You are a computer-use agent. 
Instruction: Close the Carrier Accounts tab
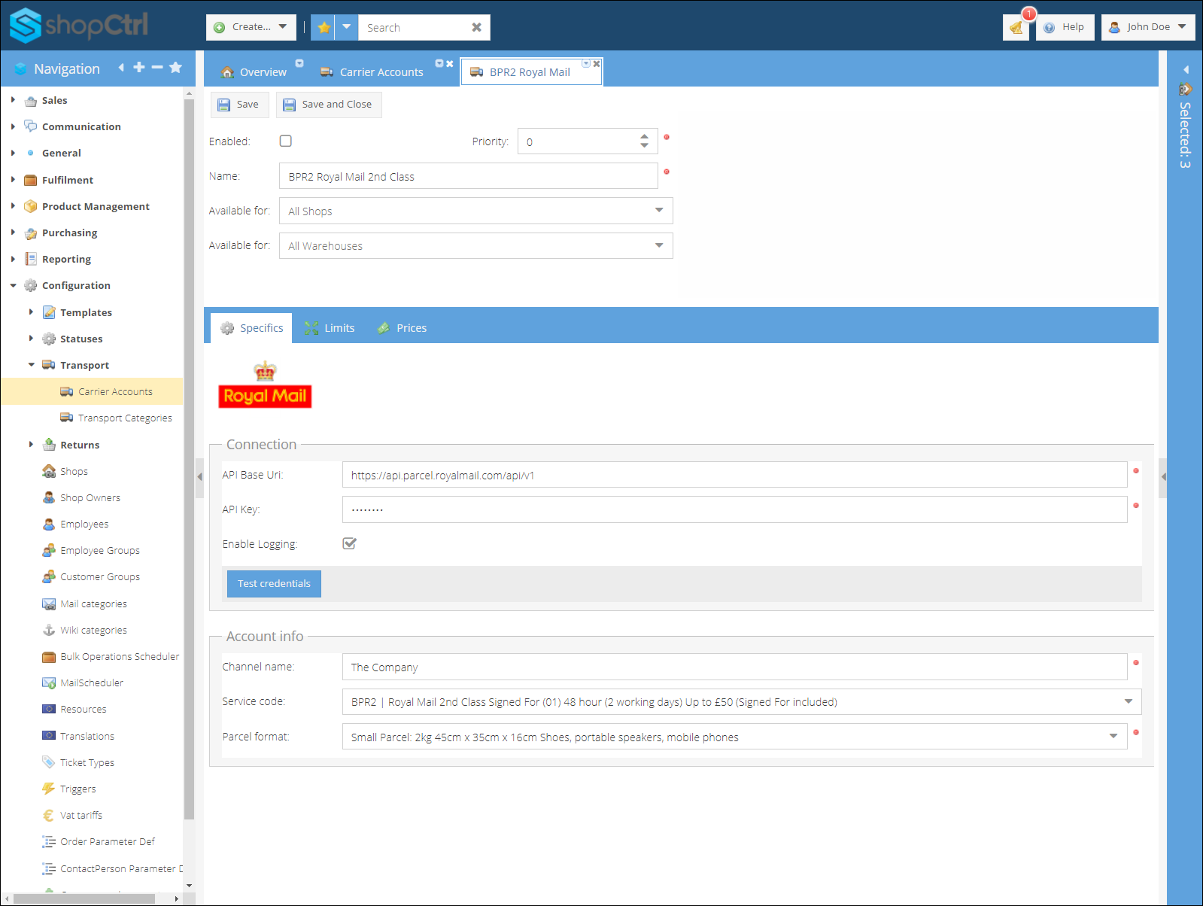point(450,64)
